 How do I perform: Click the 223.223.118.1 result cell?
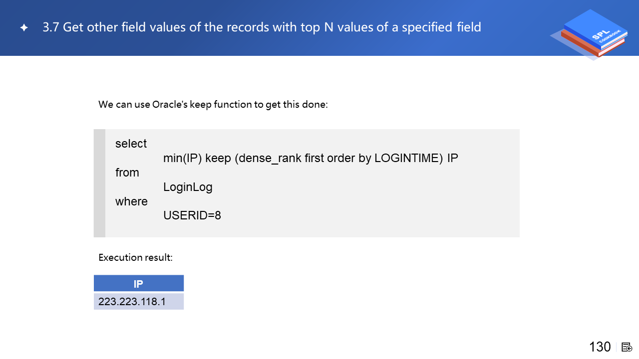point(132,302)
